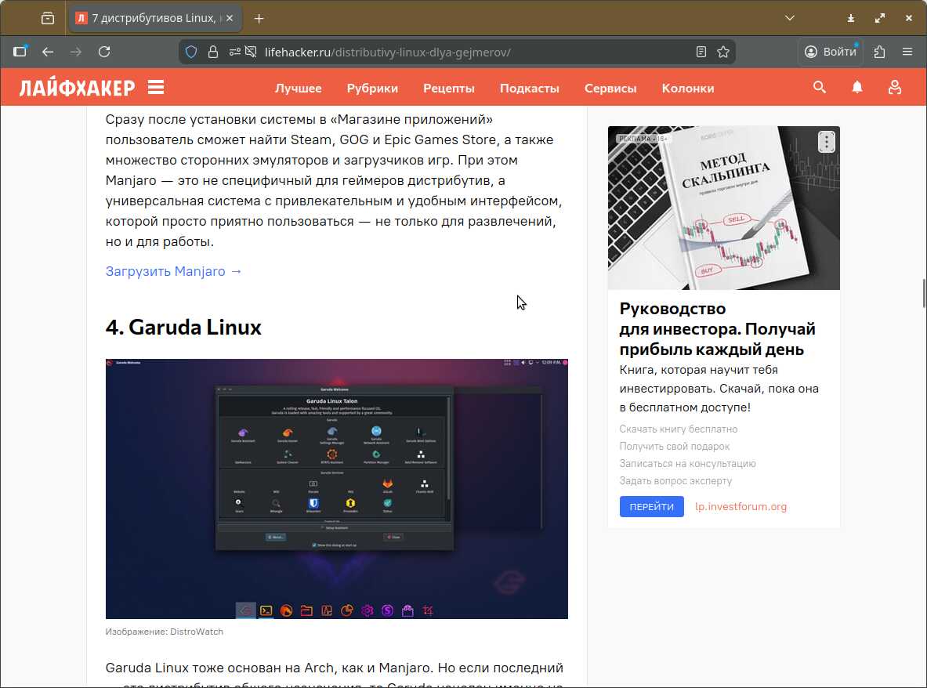Image resolution: width=927 pixels, height=688 pixels.
Task: Close the Lifehacker browser tab
Action: click(230, 18)
